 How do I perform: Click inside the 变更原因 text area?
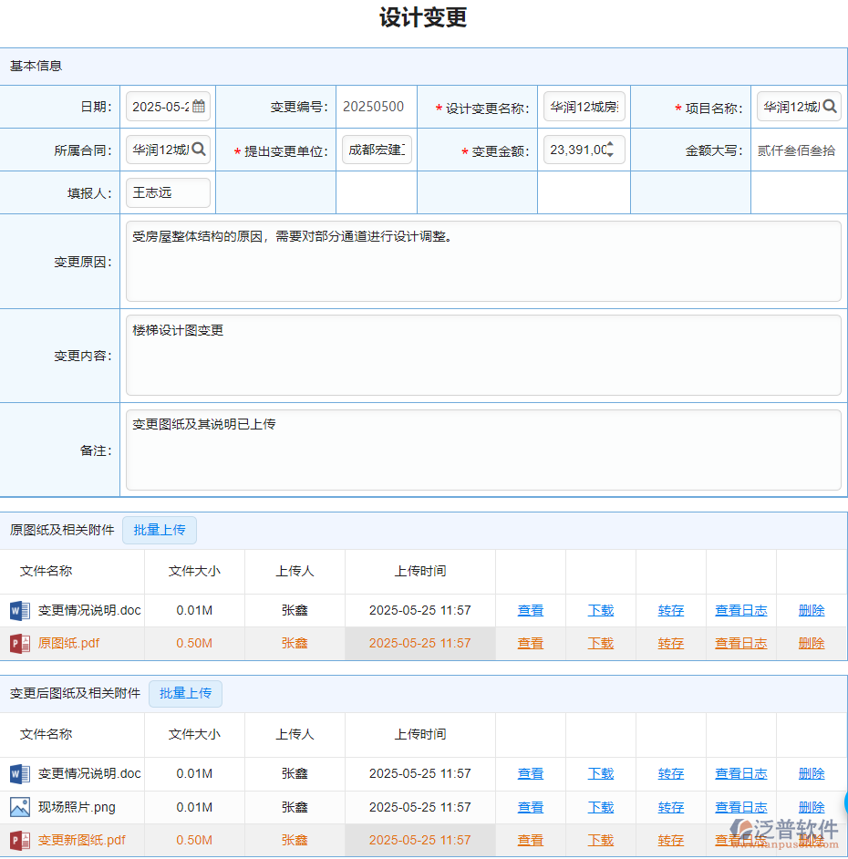point(481,260)
